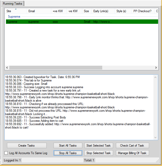This screenshot has width=162, height=166.
Task: Select the green Supreme task row
Action: coord(82,22)
